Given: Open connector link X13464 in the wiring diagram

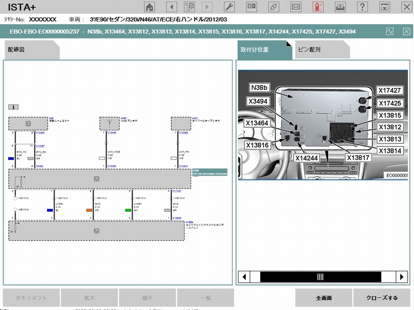Looking at the screenshot, I should point(112,166).
